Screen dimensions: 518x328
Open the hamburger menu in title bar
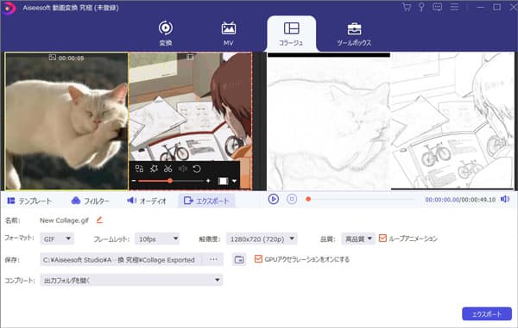(x=455, y=7)
